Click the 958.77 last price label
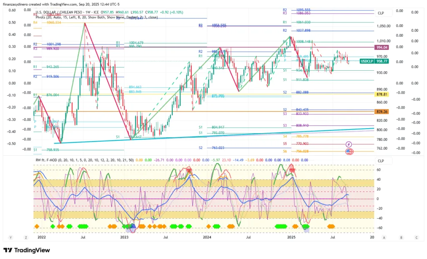 (382, 62)
